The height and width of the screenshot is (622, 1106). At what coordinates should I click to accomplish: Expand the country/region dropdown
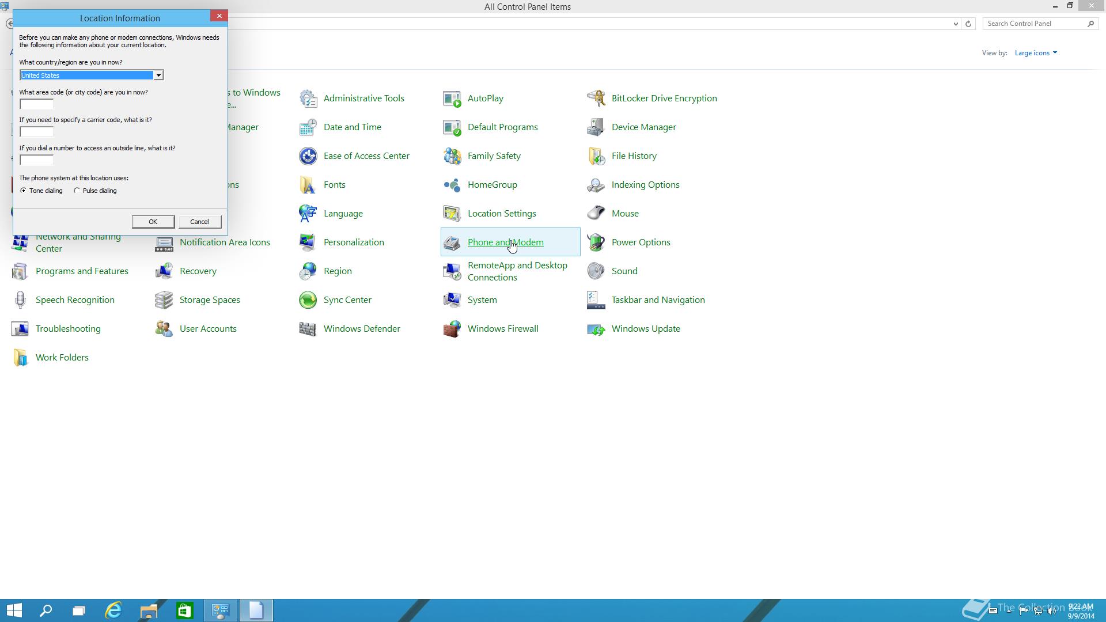click(158, 75)
